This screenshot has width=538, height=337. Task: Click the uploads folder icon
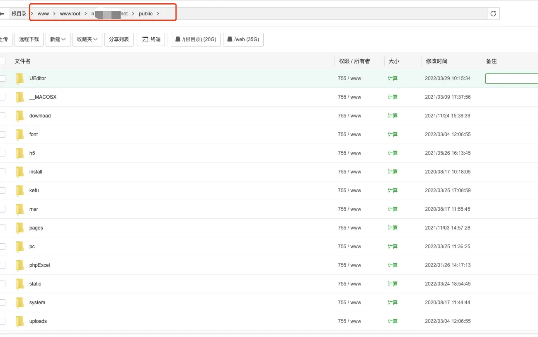click(x=20, y=321)
